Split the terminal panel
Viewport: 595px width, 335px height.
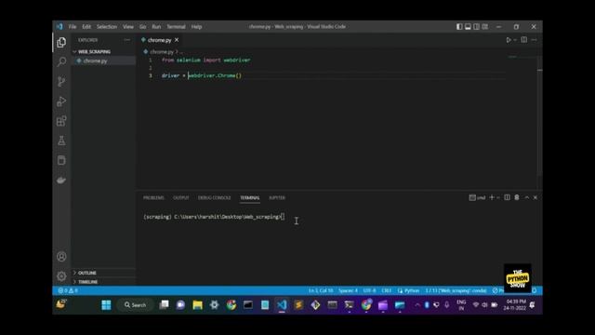[507, 197]
